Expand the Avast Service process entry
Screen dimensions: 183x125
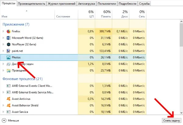click(x=3, y=112)
